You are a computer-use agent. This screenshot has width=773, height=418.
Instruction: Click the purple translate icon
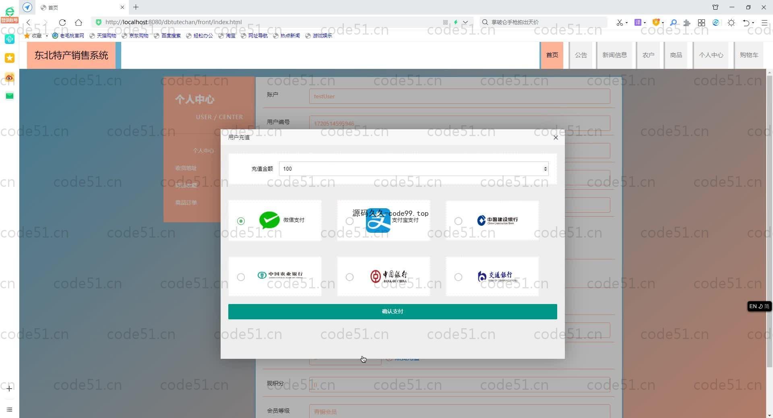[638, 23]
